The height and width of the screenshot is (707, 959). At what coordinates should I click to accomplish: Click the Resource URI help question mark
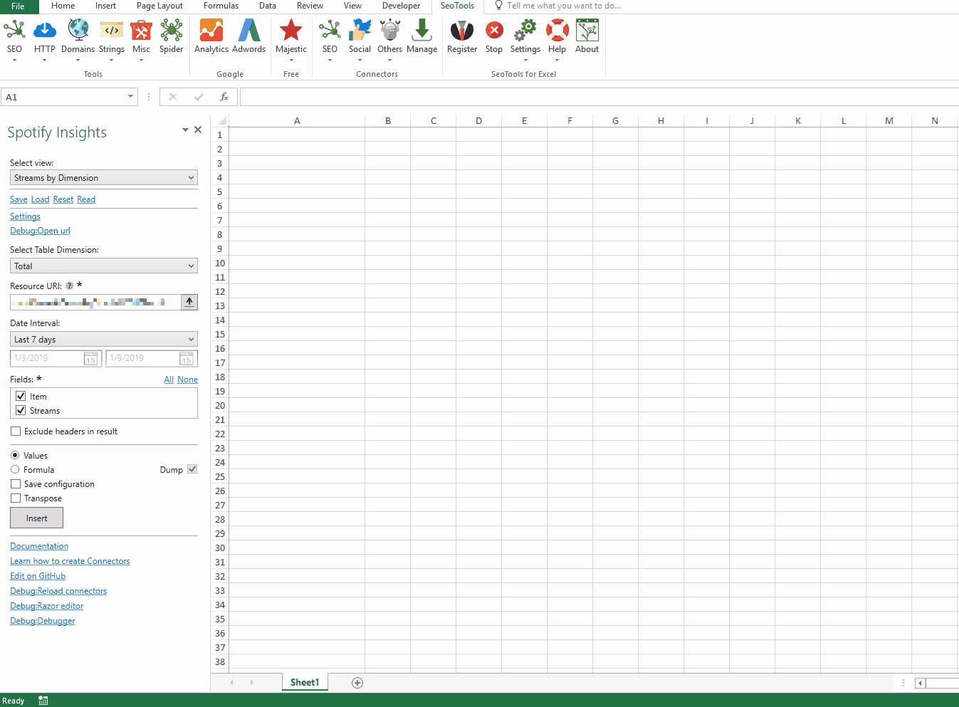click(69, 286)
